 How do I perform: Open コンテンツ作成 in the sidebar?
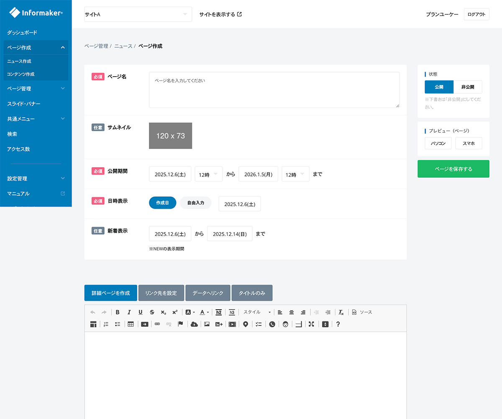[x=21, y=74]
